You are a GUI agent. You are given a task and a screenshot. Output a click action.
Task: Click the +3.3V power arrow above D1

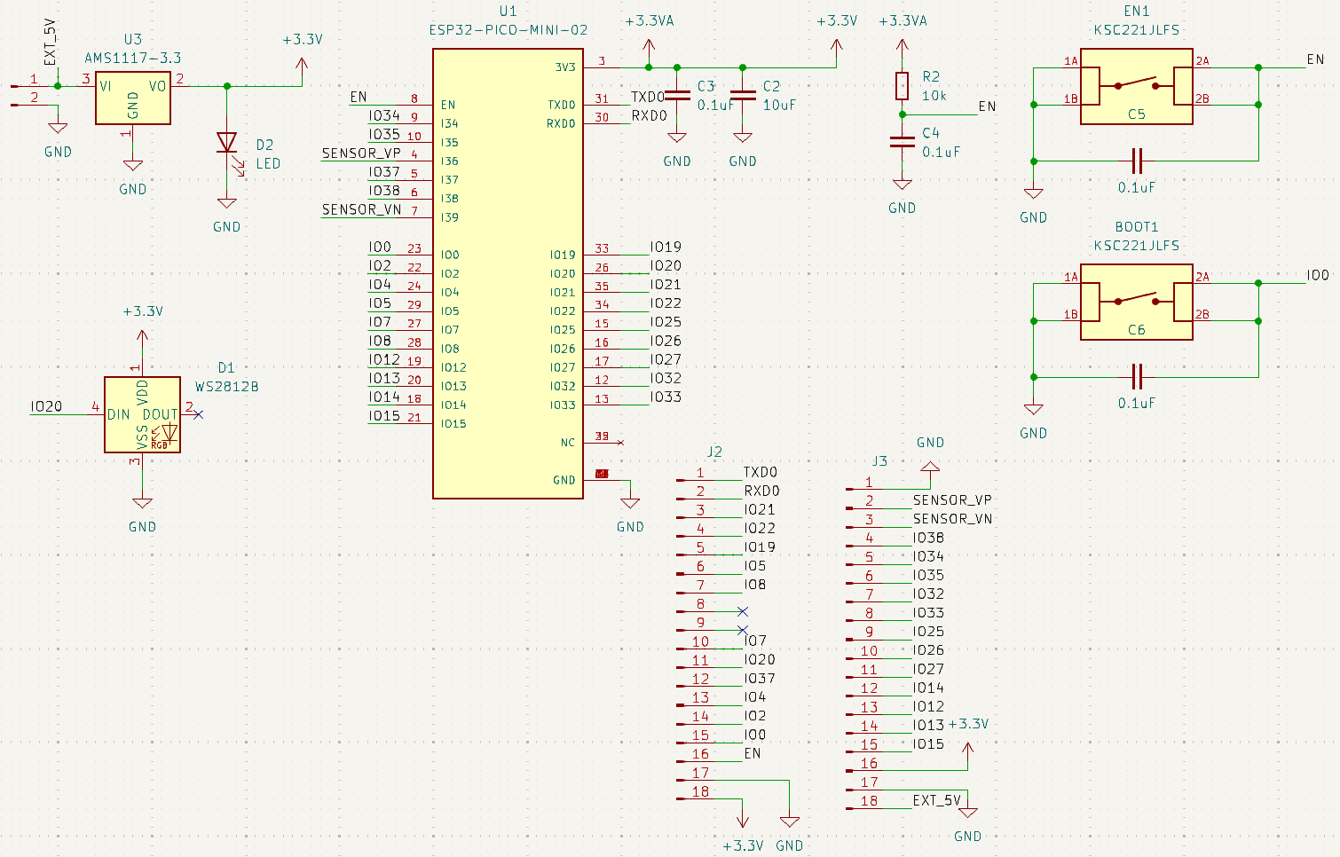click(142, 337)
